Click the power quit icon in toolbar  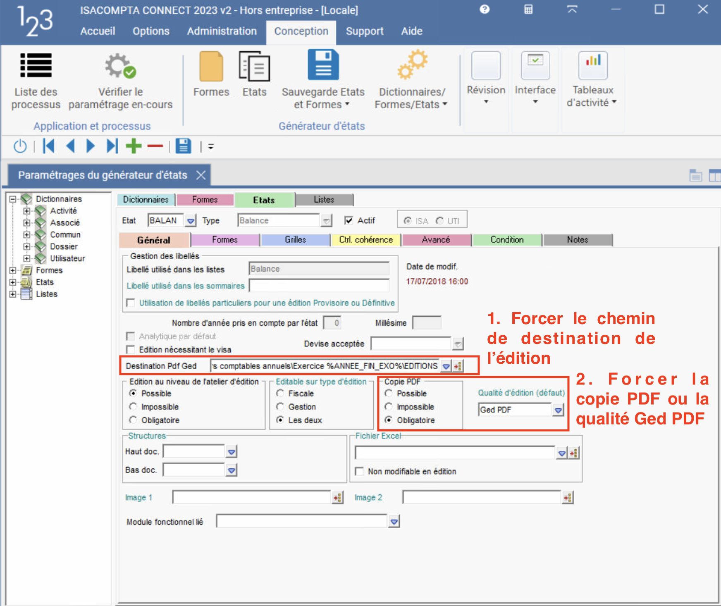20,146
